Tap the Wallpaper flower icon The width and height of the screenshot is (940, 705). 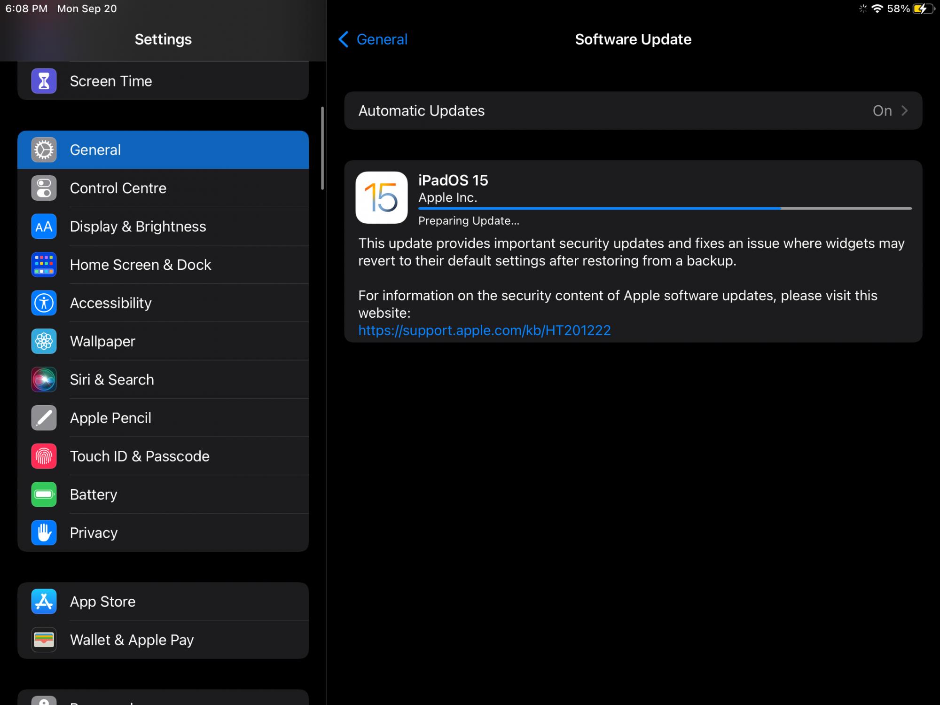point(44,341)
